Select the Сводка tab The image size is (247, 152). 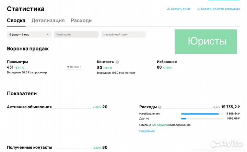click(16, 20)
